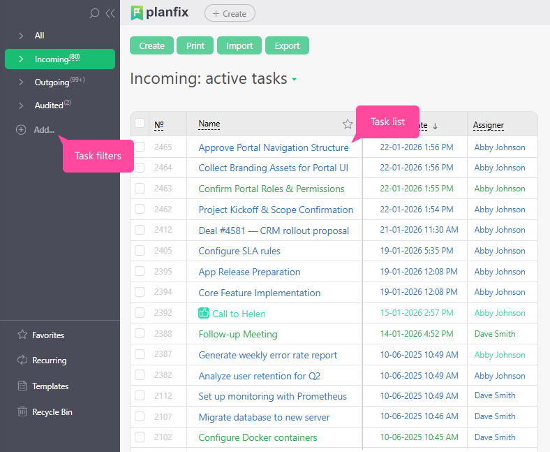Collapse the sidebar with double-chevron icon
550x452 pixels.
point(110,13)
